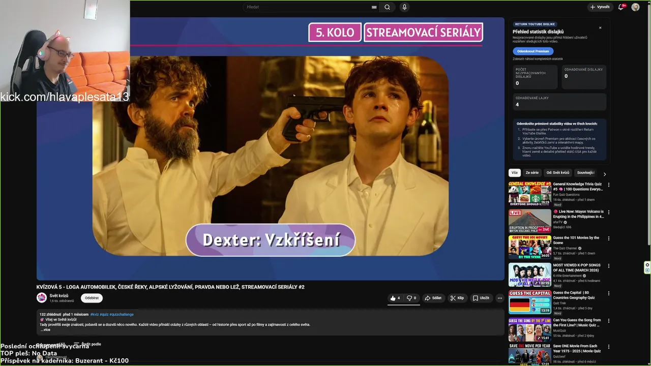Click the blue extension icon at right edge

[647, 270]
